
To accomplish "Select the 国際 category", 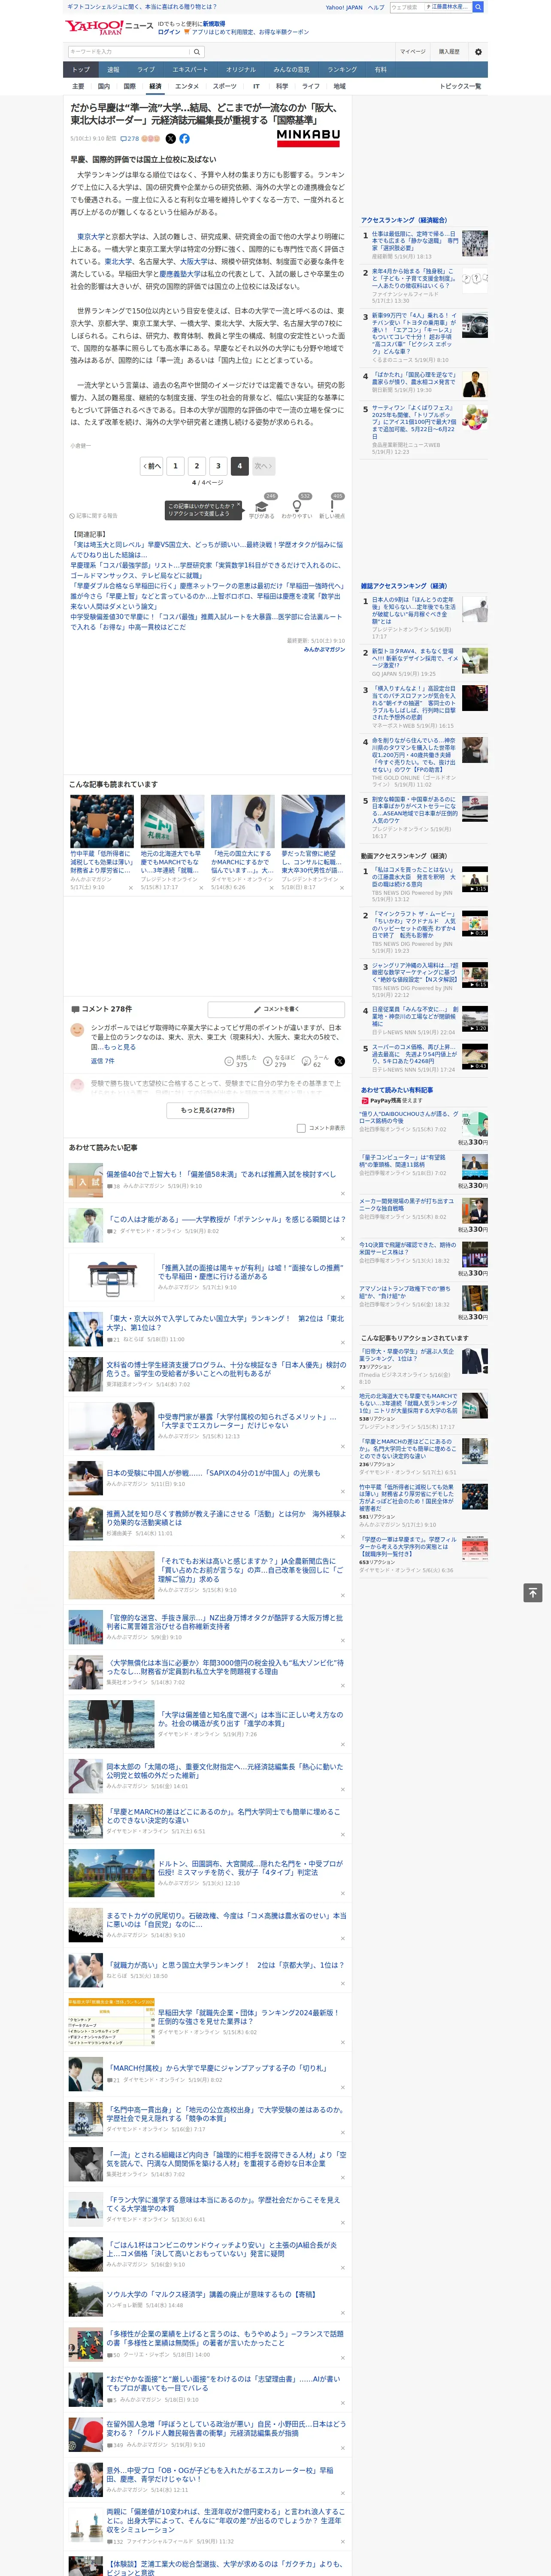I will [129, 86].
